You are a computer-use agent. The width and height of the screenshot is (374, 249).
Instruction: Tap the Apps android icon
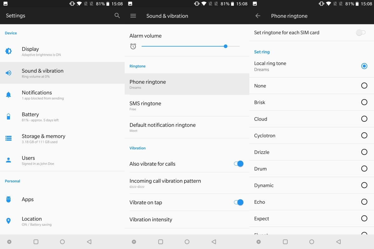pos(8,200)
